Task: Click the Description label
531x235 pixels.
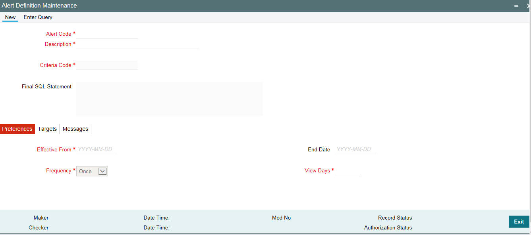Action: [x=58, y=44]
